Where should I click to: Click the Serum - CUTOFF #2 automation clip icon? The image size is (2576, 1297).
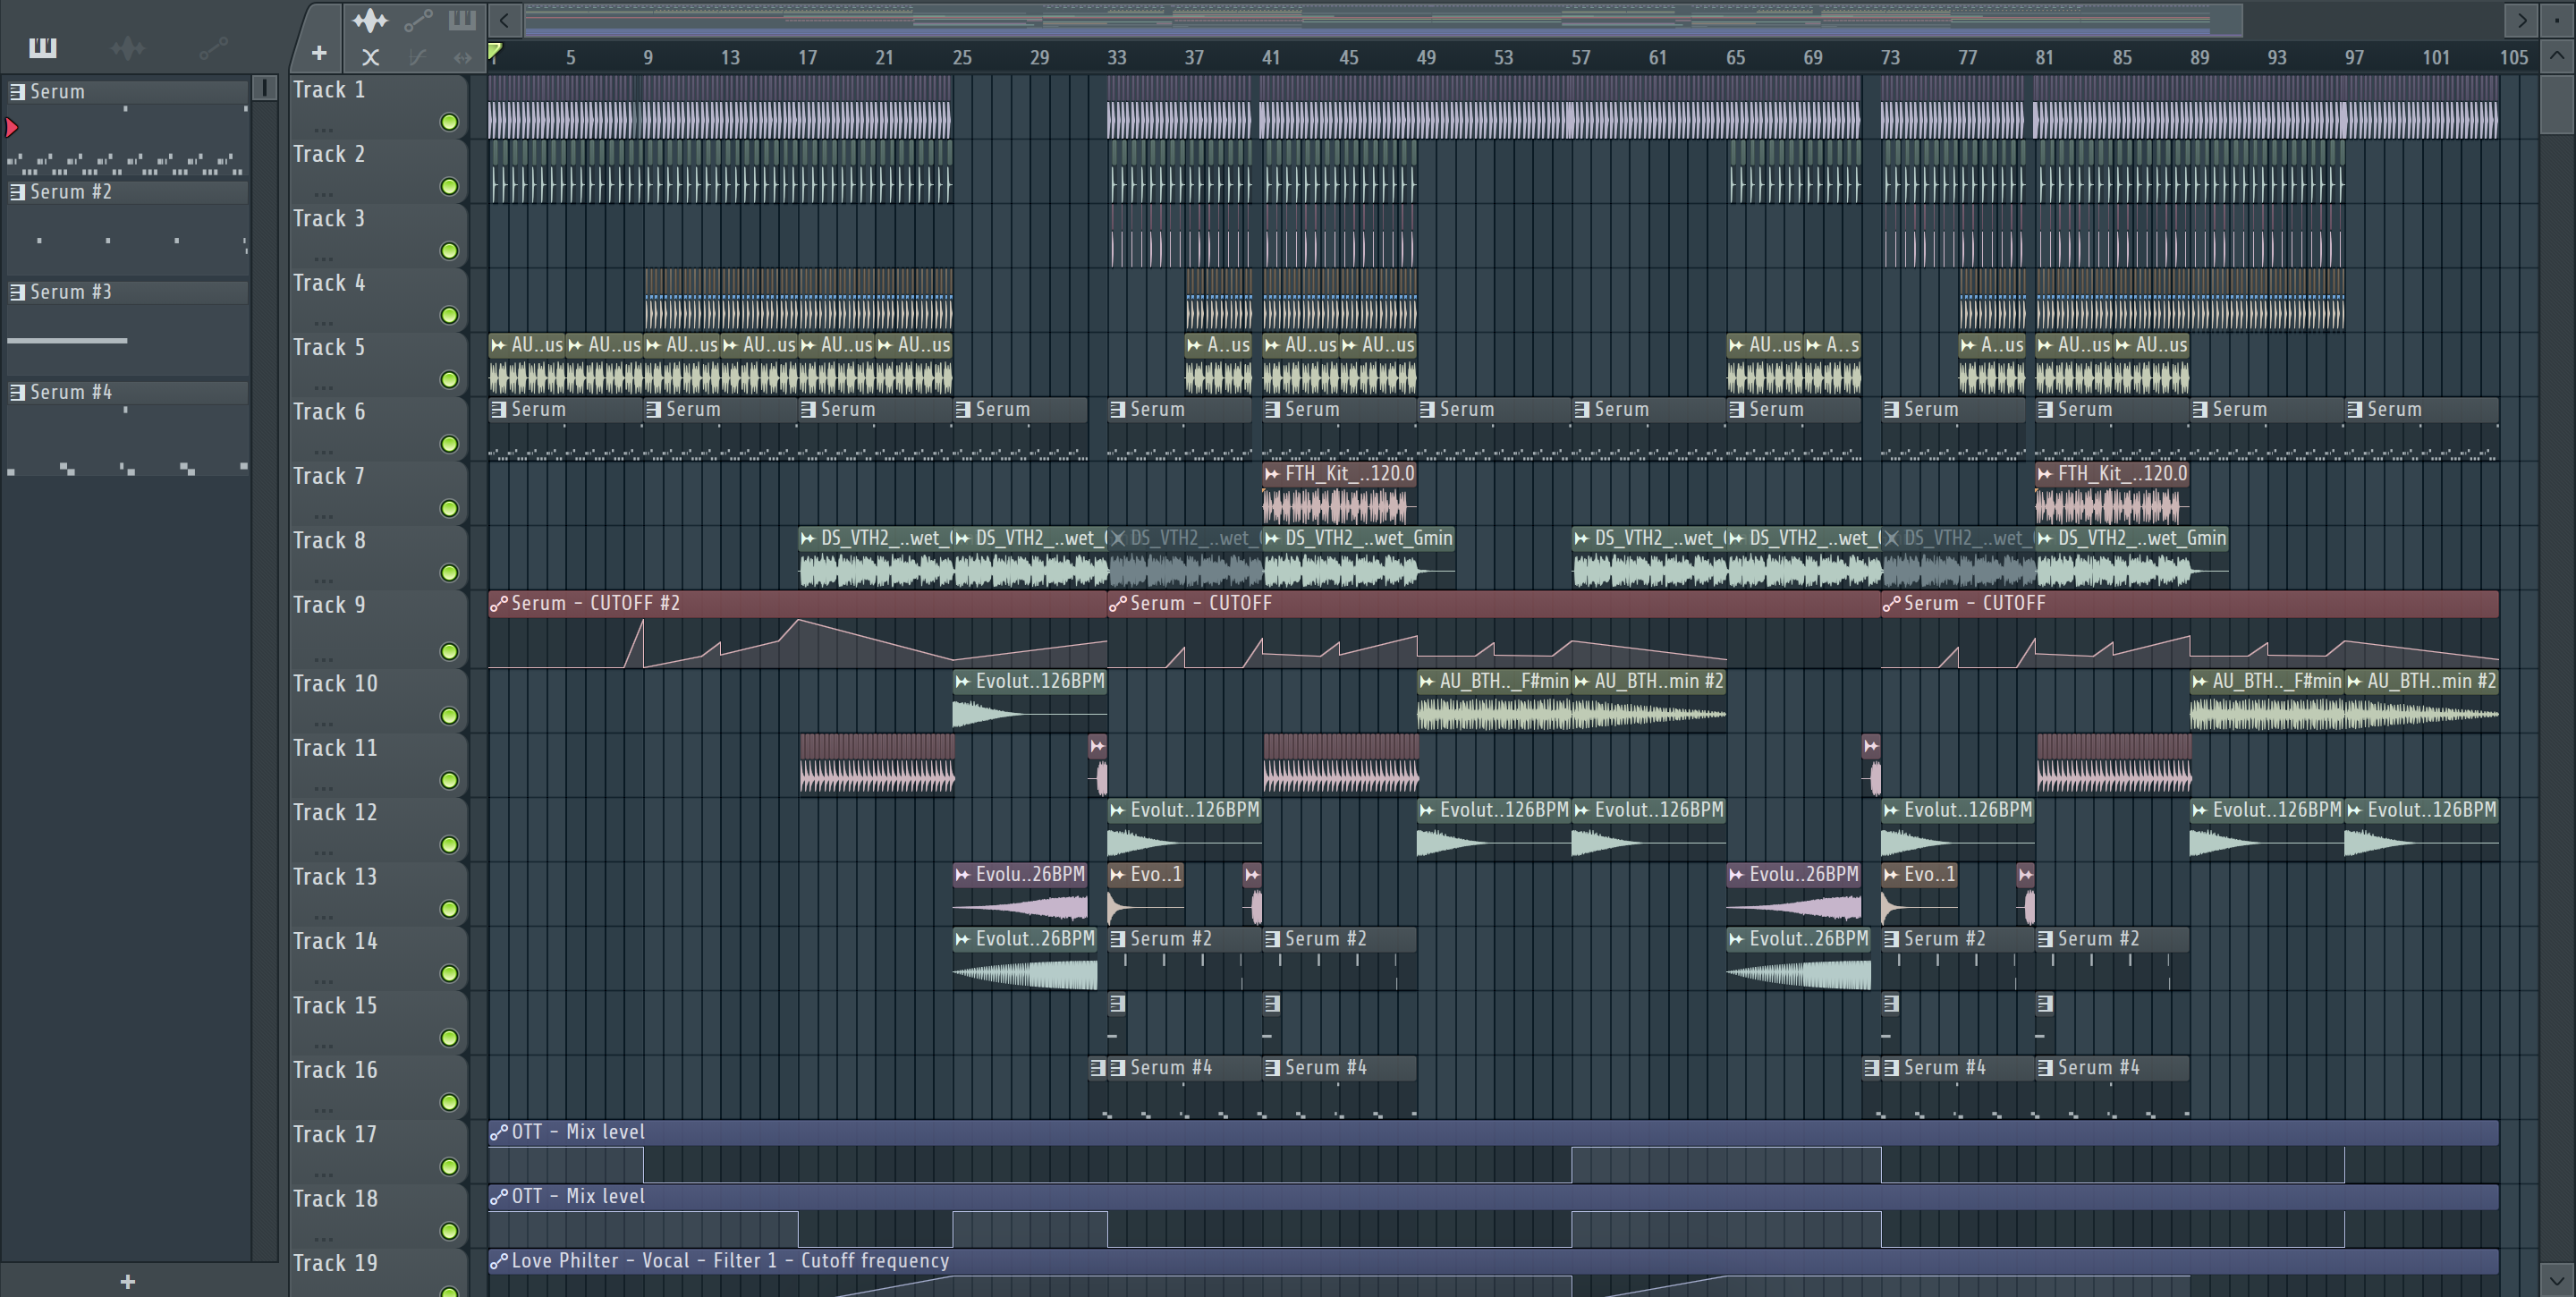(x=498, y=603)
